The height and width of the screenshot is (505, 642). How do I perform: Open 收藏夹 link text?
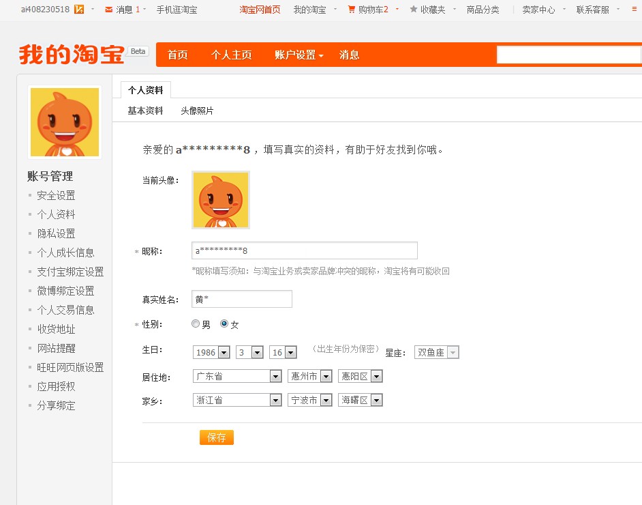point(433,10)
